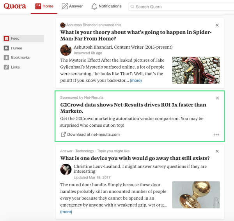Open the Notifications tab

tap(106, 6)
